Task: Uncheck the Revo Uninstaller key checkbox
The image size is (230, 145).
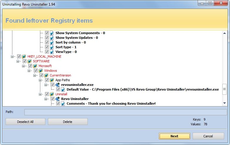Action: (x=52, y=99)
